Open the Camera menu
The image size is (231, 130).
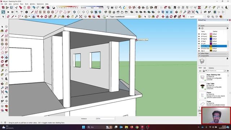coord(16,4)
